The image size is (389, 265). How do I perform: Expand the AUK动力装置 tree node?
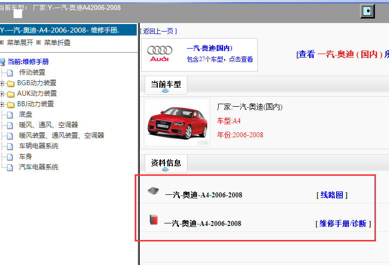(2, 94)
